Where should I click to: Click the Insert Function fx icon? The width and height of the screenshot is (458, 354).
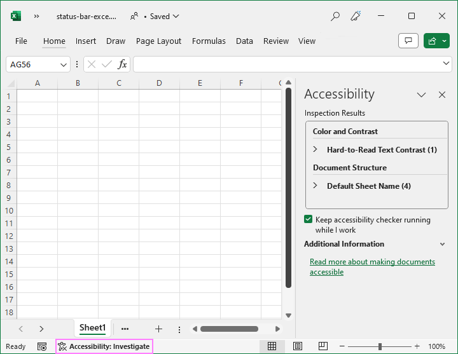tap(122, 64)
